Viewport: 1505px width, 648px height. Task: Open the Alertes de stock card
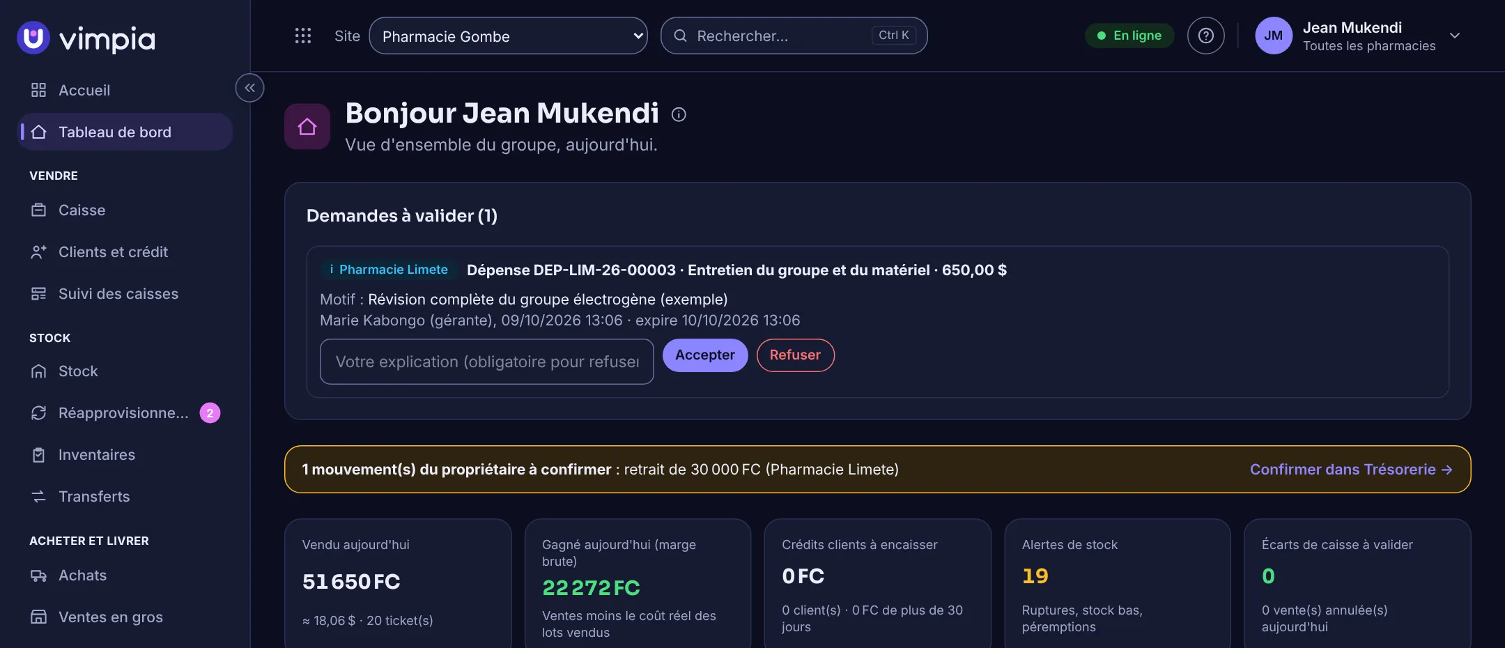pos(1118,584)
